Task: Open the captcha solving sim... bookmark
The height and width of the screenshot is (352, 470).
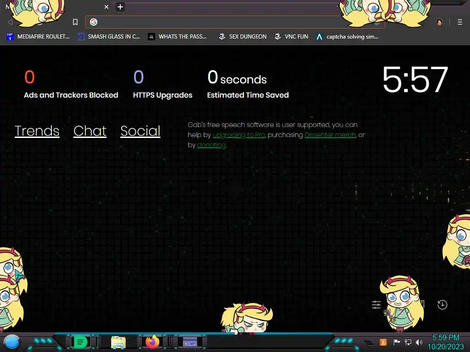Action: click(x=347, y=37)
